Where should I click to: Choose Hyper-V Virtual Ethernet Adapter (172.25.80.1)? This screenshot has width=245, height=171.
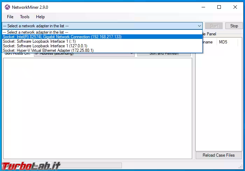[x=102, y=50]
